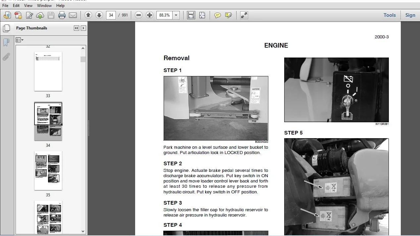Print the document using printer icon
The width and height of the screenshot is (420, 236).
pos(62,15)
